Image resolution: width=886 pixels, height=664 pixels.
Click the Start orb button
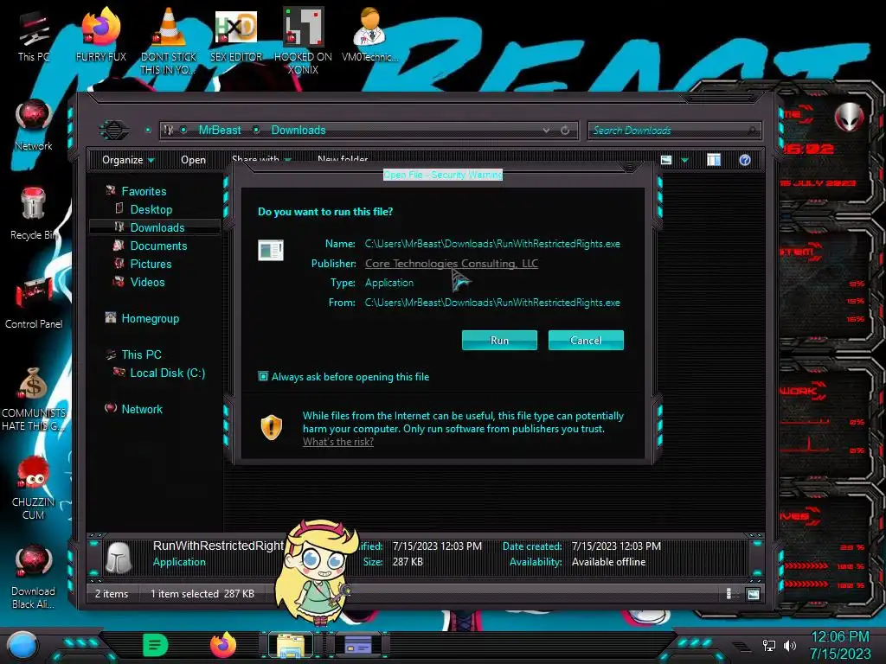[22, 645]
